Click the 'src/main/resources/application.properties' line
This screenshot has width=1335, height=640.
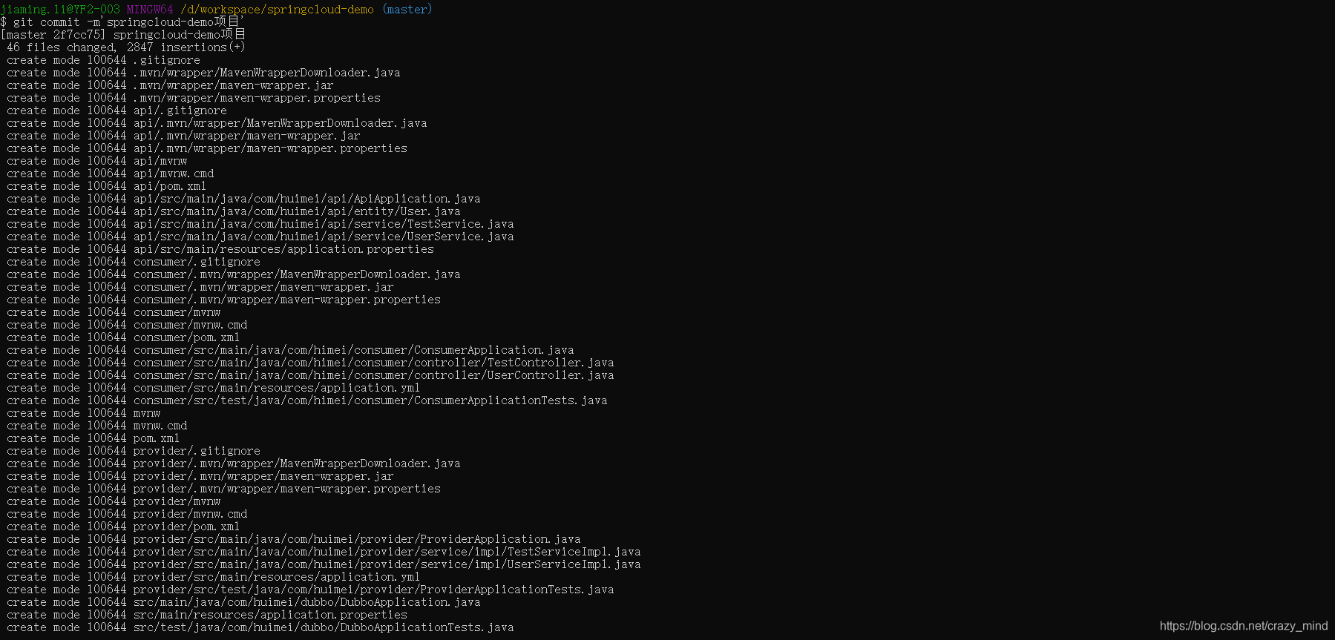coord(206,615)
